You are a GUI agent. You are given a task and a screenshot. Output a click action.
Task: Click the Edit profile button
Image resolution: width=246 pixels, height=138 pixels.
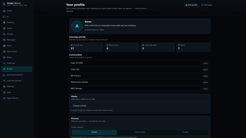pos(191,5)
